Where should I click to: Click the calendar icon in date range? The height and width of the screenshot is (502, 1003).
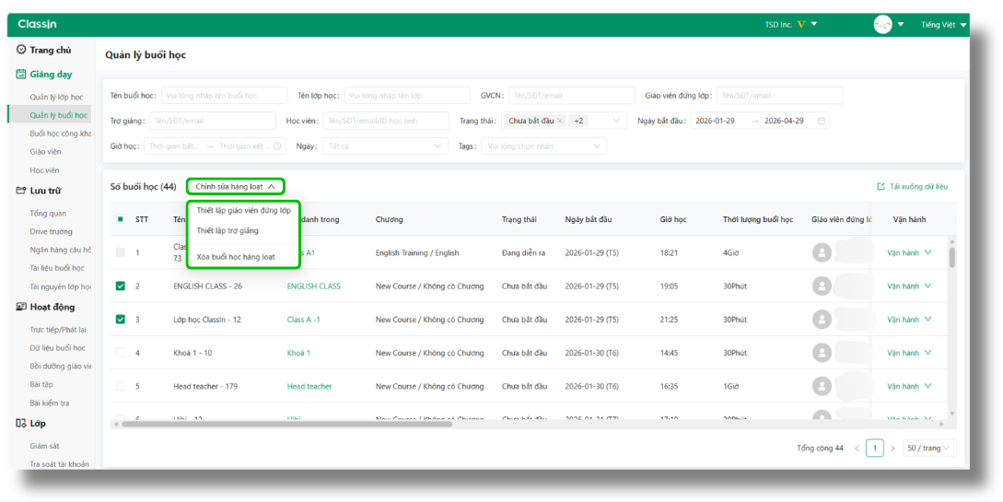tap(822, 121)
